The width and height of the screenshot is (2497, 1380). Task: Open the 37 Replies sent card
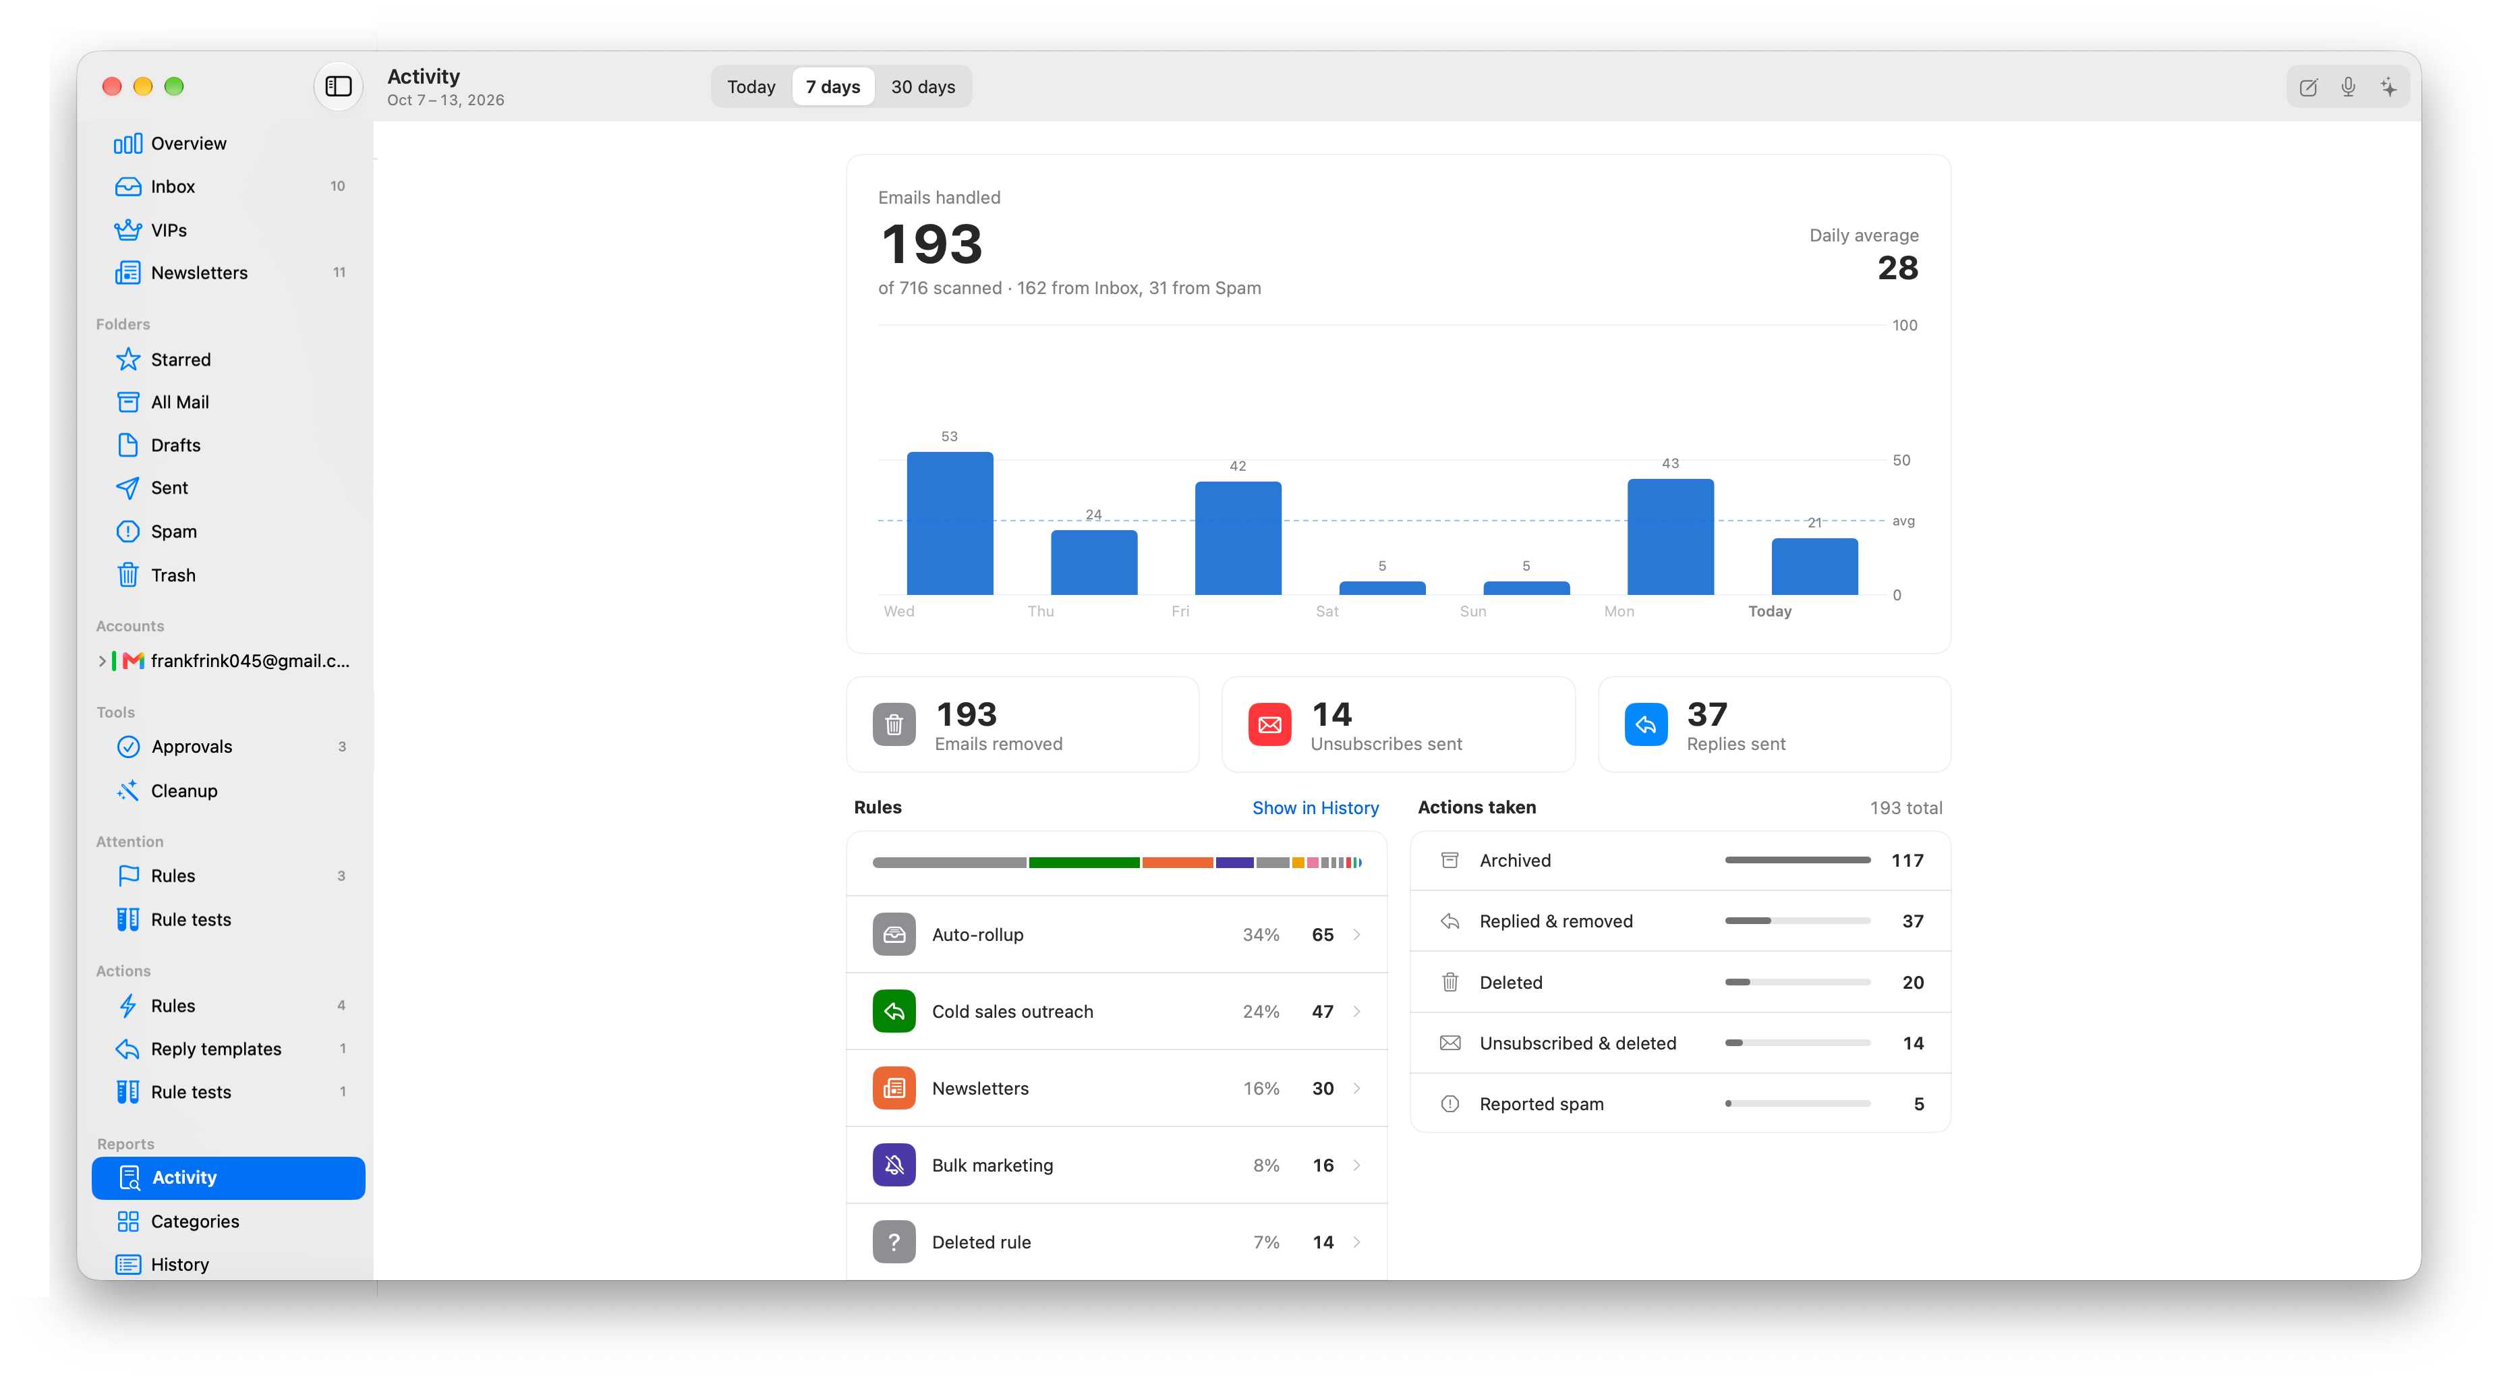[1774, 725]
